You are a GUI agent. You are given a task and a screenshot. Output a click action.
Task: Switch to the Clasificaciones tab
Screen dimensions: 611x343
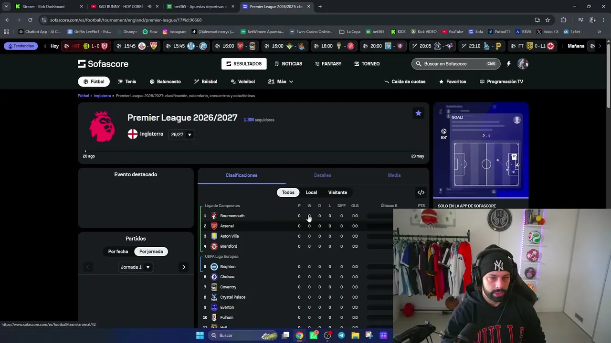[242, 175]
